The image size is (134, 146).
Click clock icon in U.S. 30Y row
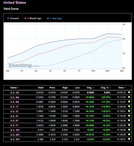(x=129, y=139)
